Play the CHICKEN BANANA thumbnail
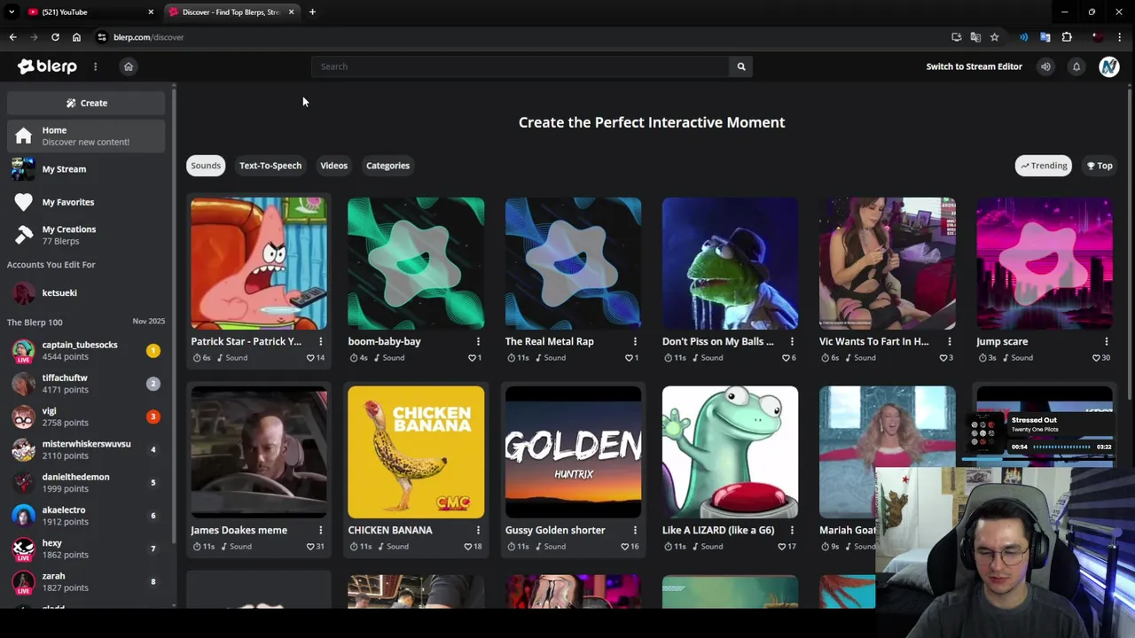The height and width of the screenshot is (638, 1135). pyautogui.click(x=416, y=452)
